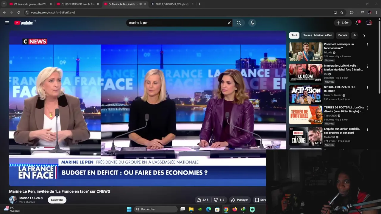381x214 pixels.
Task: Open the Enquête sur Jordan Bardella thumbnail
Action: click(x=306, y=136)
